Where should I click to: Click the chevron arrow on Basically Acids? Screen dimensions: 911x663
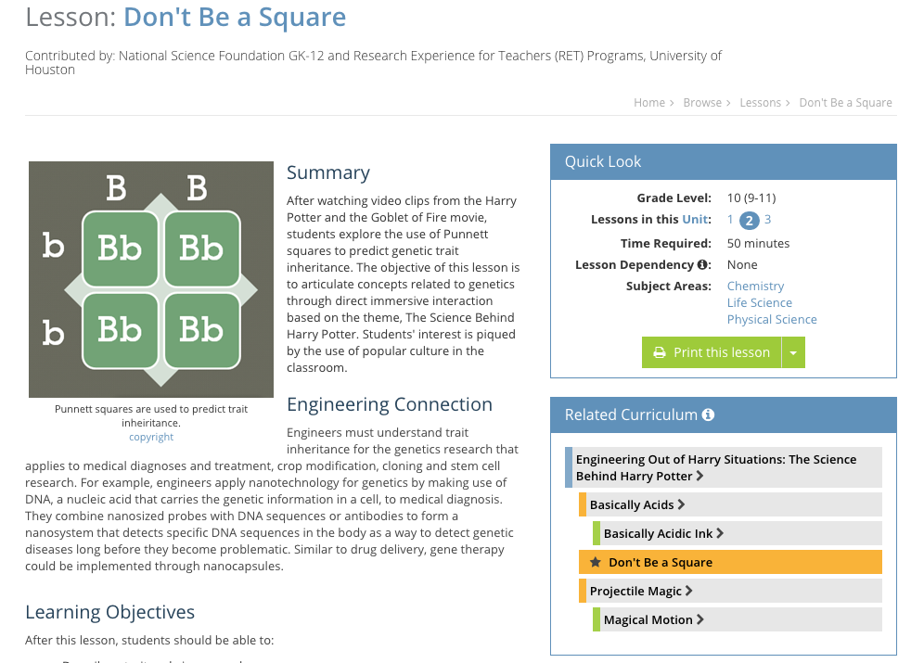[681, 504]
